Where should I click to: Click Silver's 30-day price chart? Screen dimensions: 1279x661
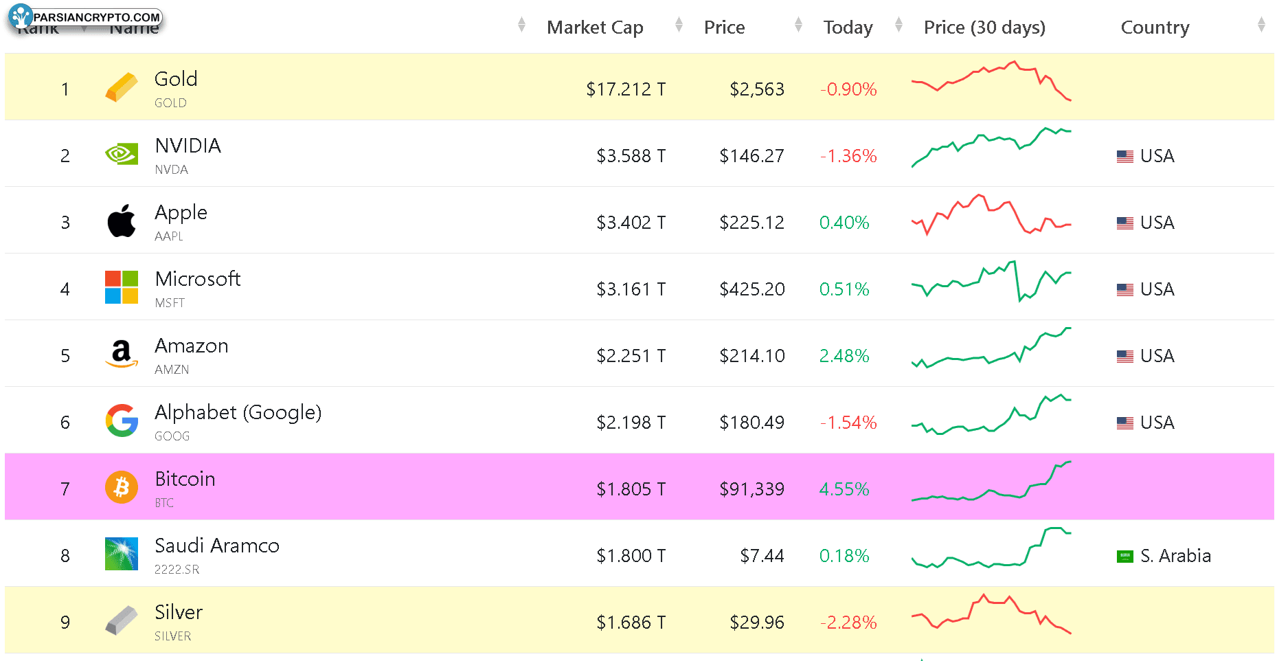[991, 614]
